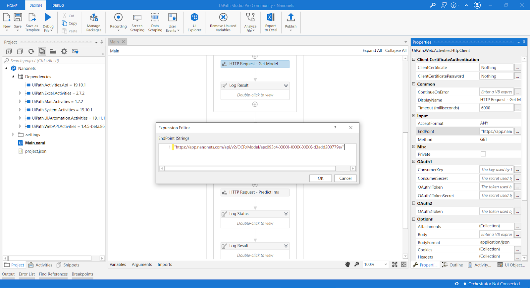Image resolution: width=530 pixels, height=288 pixels.
Task: Open the user account icon
Action: (x=477, y=5)
